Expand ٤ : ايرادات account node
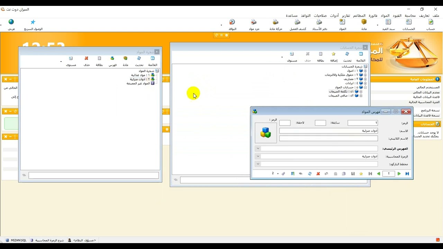 [x=365, y=83]
